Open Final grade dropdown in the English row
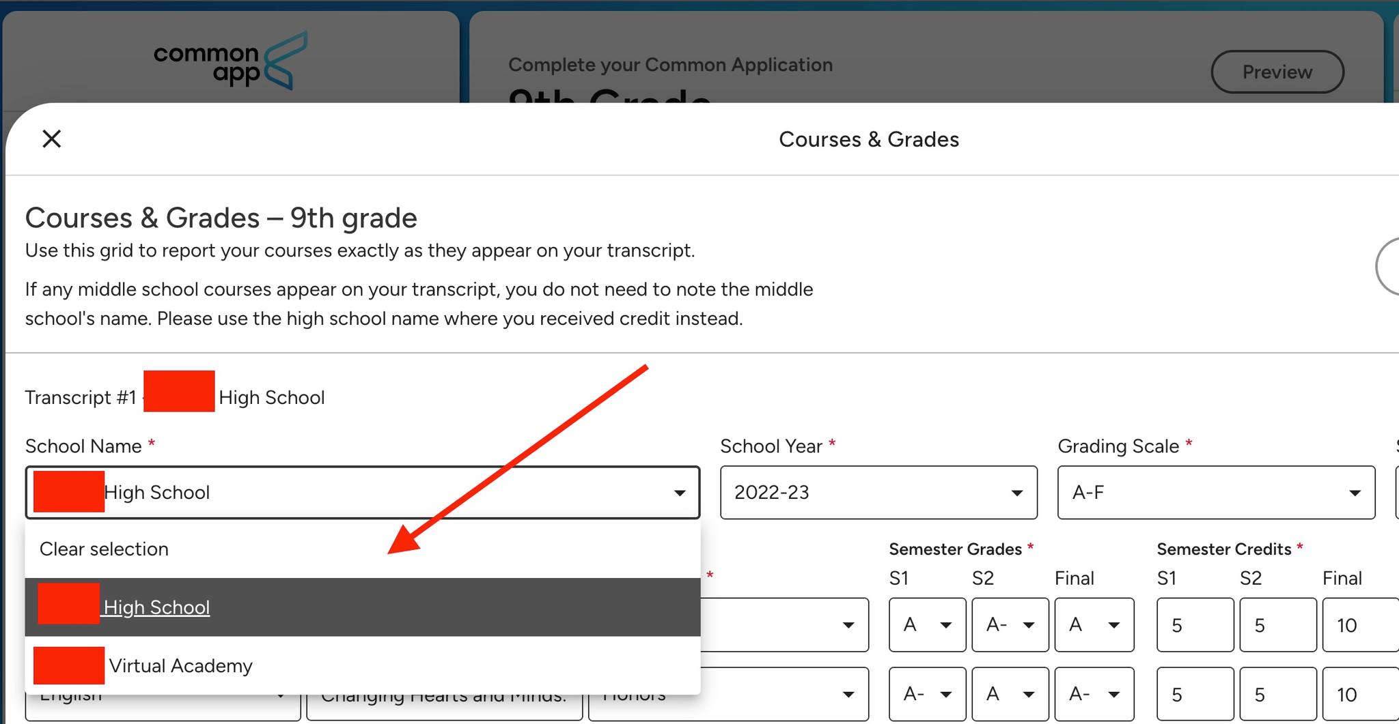1399x724 pixels. (x=1094, y=695)
